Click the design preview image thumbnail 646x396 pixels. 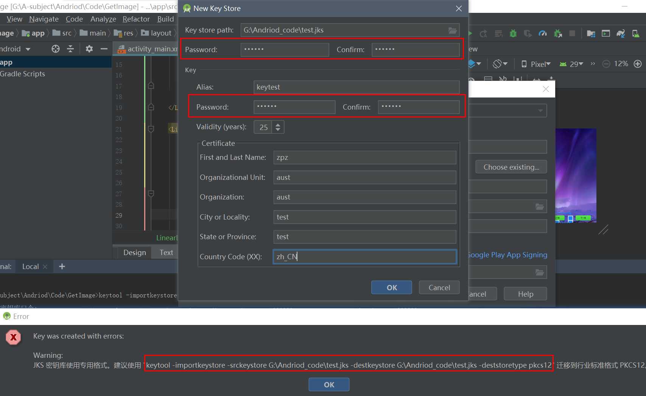[x=576, y=175]
